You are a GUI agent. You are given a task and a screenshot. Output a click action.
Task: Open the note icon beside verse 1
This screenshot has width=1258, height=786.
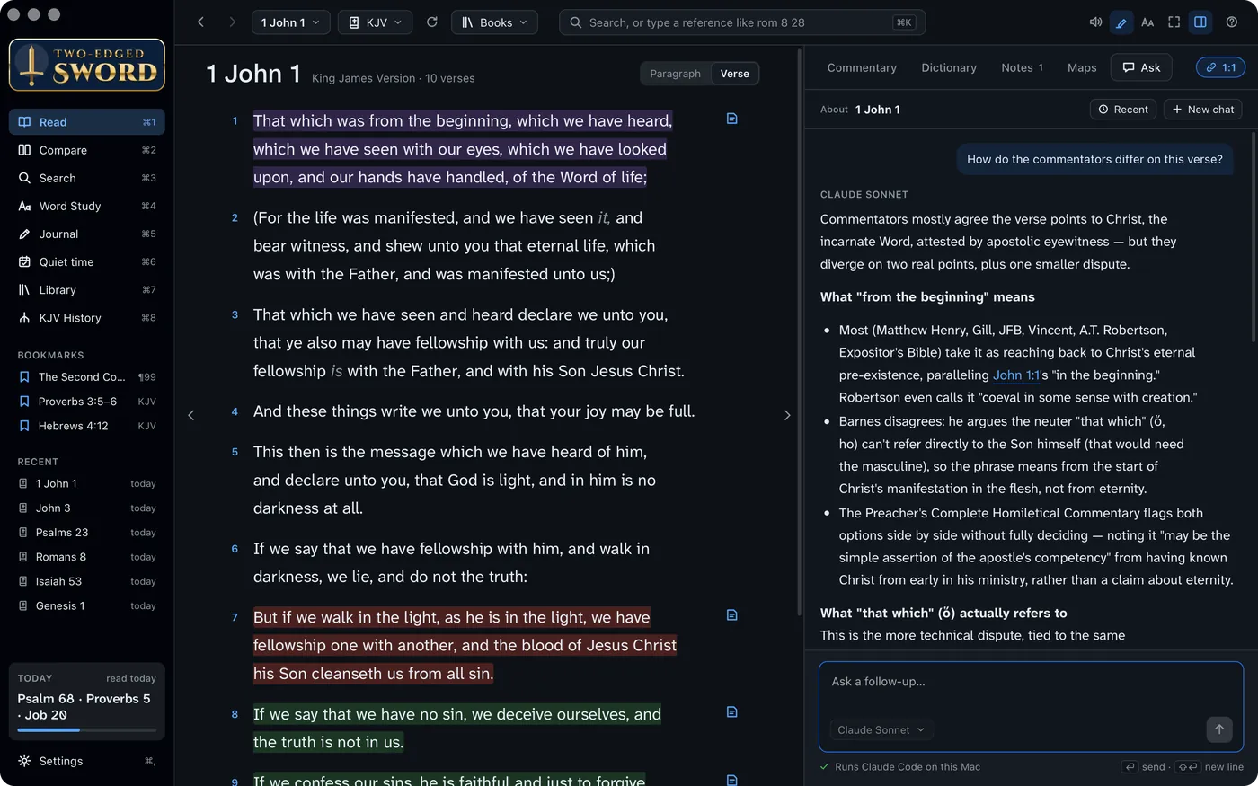[x=732, y=119]
